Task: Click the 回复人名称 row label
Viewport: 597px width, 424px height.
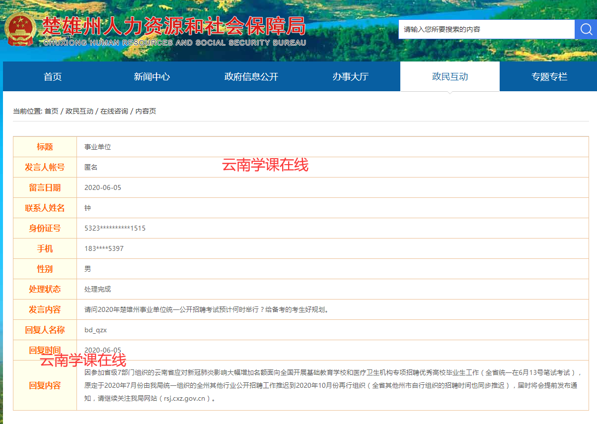Action: (x=45, y=330)
